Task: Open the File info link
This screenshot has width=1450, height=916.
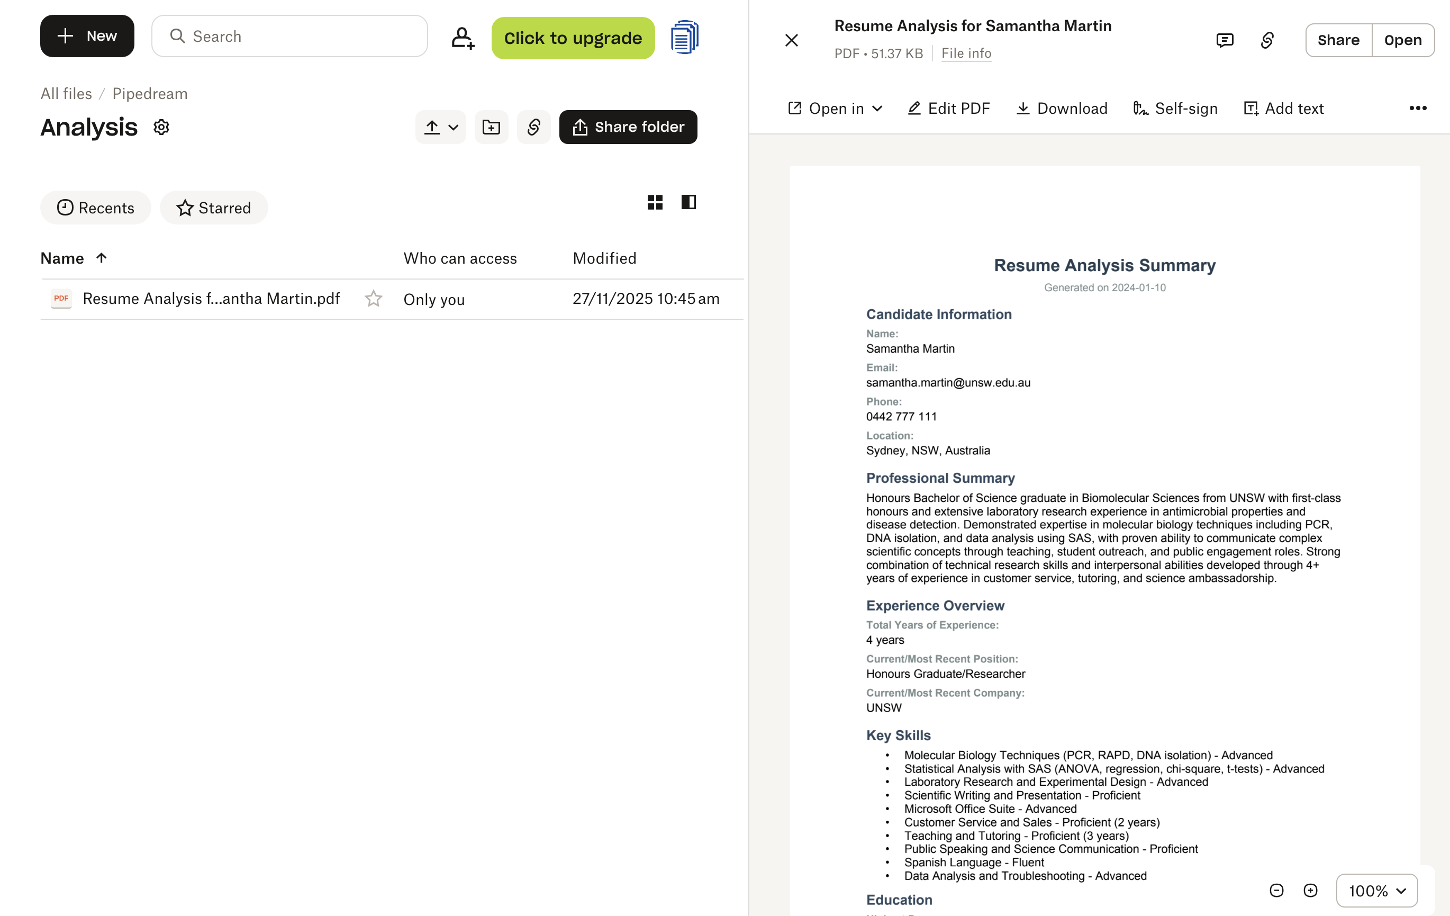Action: tap(965, 53)
